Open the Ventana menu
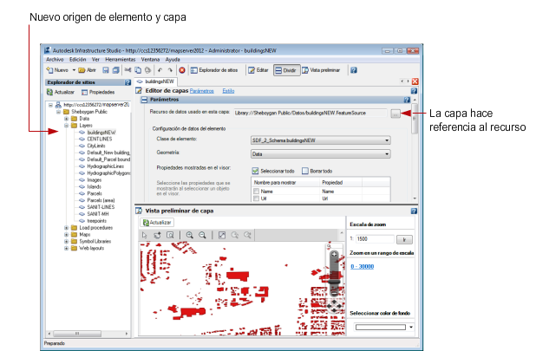Image resolution: width=549 pixels, height=351 pixels. click(x=150, y=60)
